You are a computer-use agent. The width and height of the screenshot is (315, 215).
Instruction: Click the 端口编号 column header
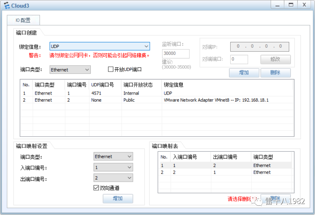point(77,85)
